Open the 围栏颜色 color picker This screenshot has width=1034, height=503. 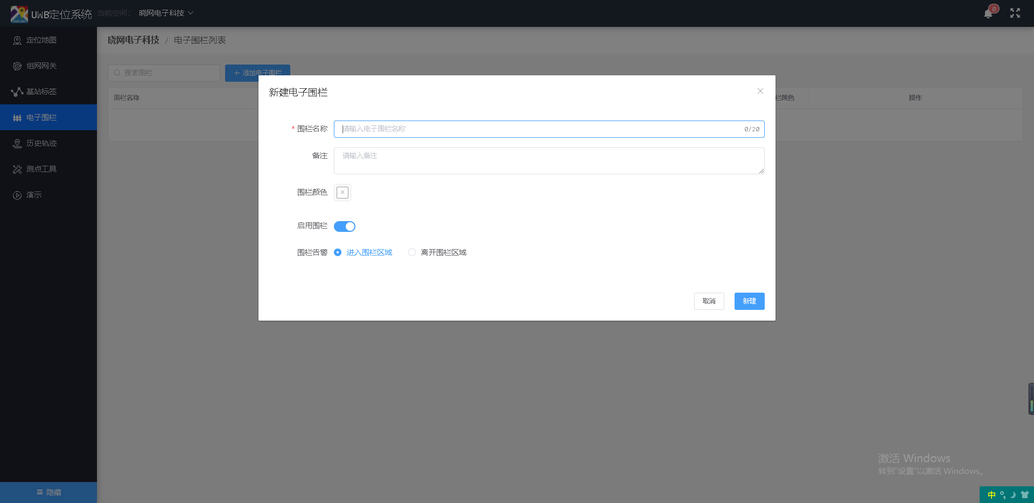[342, 192]
